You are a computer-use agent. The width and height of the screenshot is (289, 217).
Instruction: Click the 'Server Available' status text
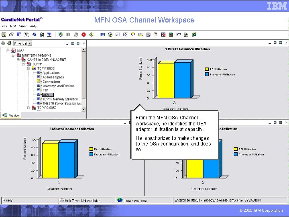coord(135,201)
